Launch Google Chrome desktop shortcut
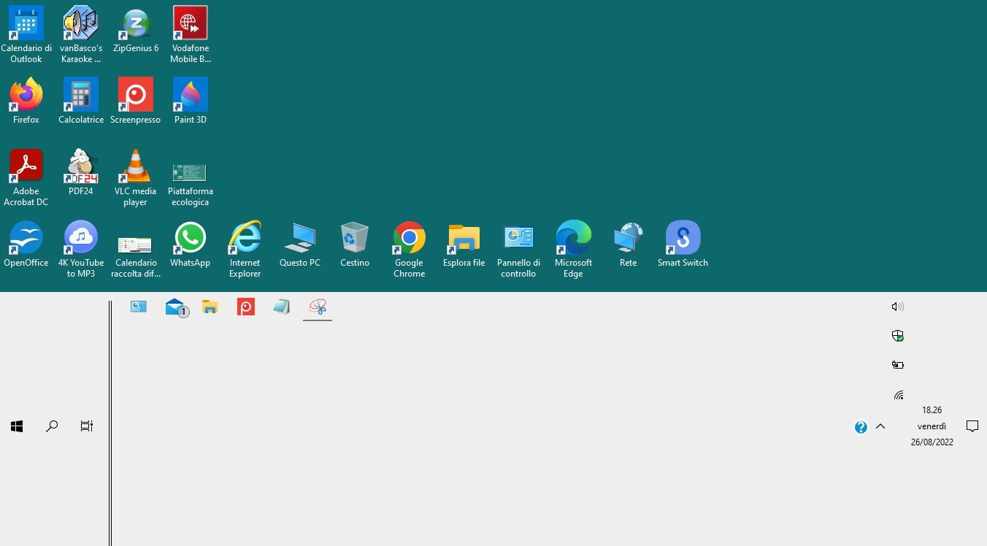This screenshot has height=546, width=987. pos(410,249)
